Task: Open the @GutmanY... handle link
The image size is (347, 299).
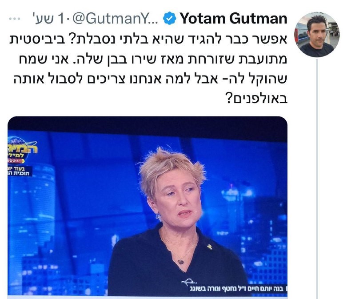Action: [x=115, y=19]
